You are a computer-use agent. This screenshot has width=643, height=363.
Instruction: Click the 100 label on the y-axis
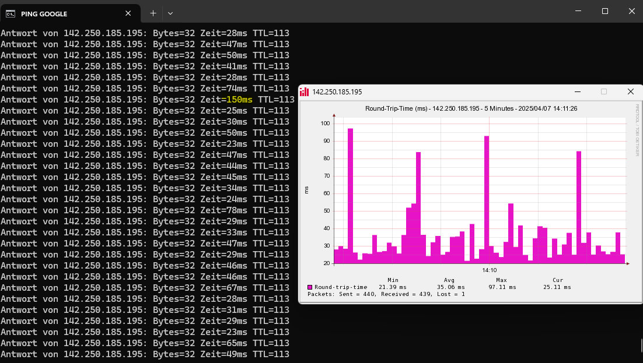(x=325, y=124)
